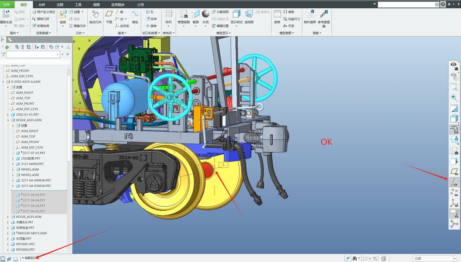This screenshot has height=262, width=461.
Task: Switch to the 分析 (Analysis) ribbon tab
Action: pos(42,4)
